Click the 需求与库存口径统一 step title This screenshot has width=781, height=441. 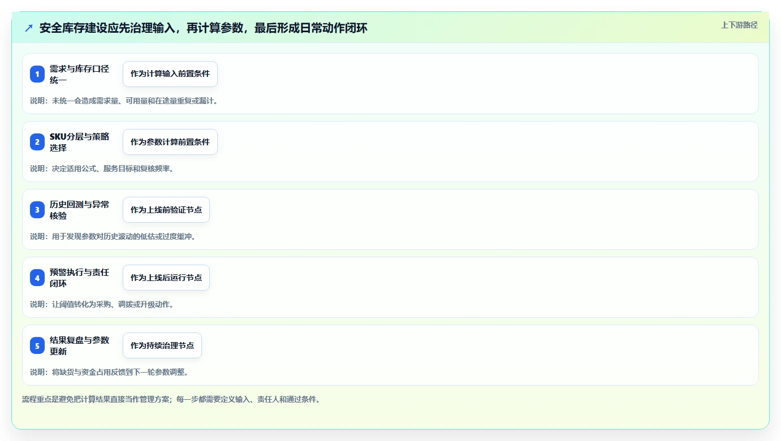pyautogui.click(x=80, y=74)
